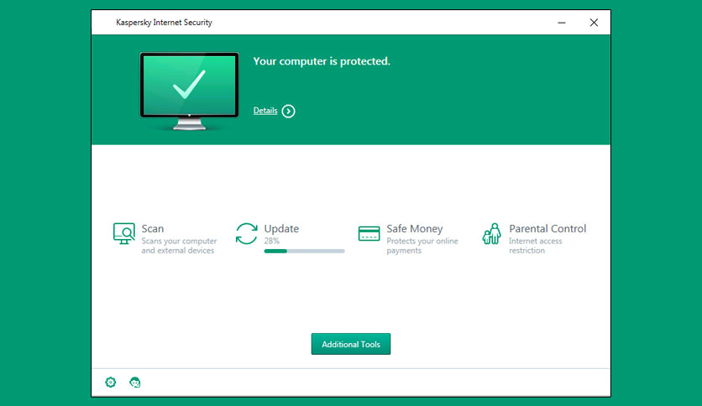Click the Scan monitor magnifier icon
This screenshot has height=406, width=702.
tap(124, 233)
